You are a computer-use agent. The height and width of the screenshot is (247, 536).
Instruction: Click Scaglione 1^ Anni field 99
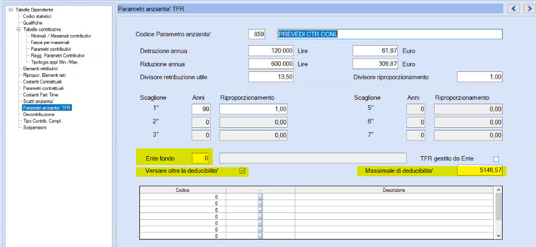point(201,109)
